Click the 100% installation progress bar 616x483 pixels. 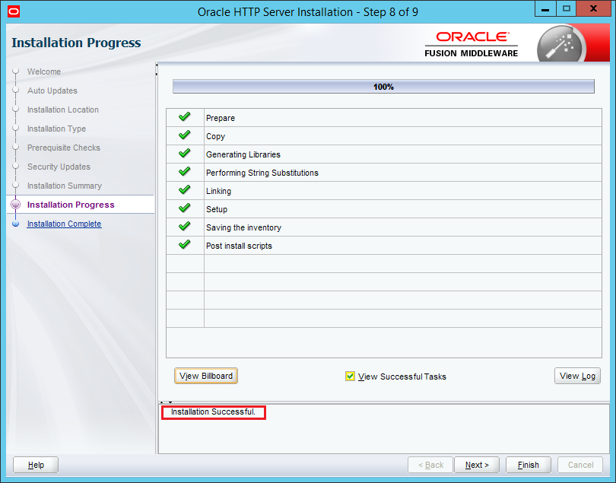[x=383, y=87]
